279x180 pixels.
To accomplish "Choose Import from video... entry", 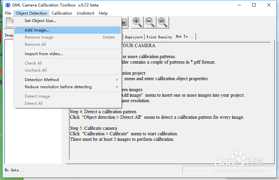I will point(67,54).
